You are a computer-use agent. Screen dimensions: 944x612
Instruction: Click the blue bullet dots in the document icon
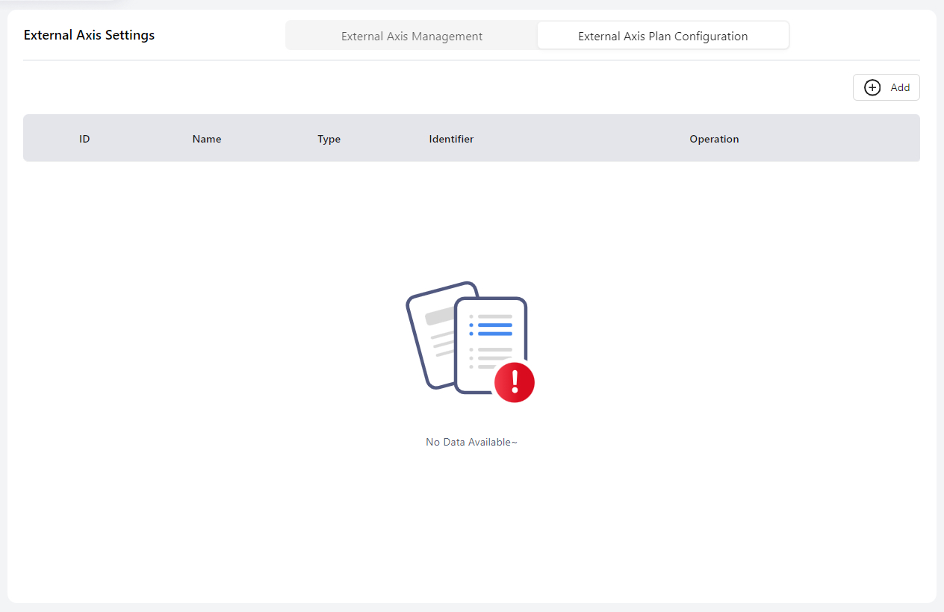[x=471, y=329]
